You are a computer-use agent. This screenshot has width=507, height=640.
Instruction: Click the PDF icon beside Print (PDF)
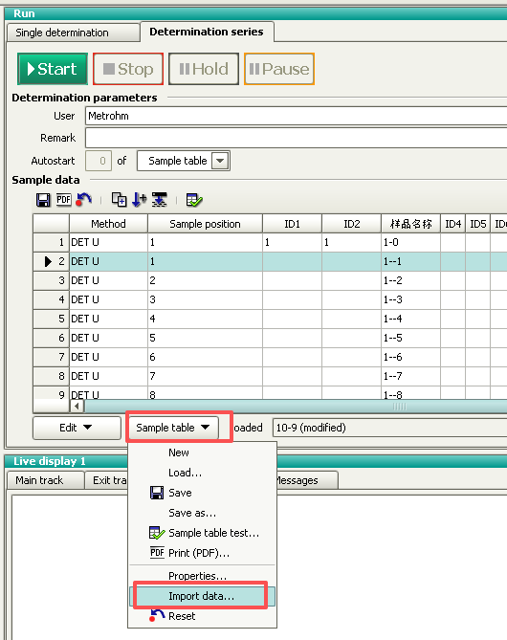[157, 553]
